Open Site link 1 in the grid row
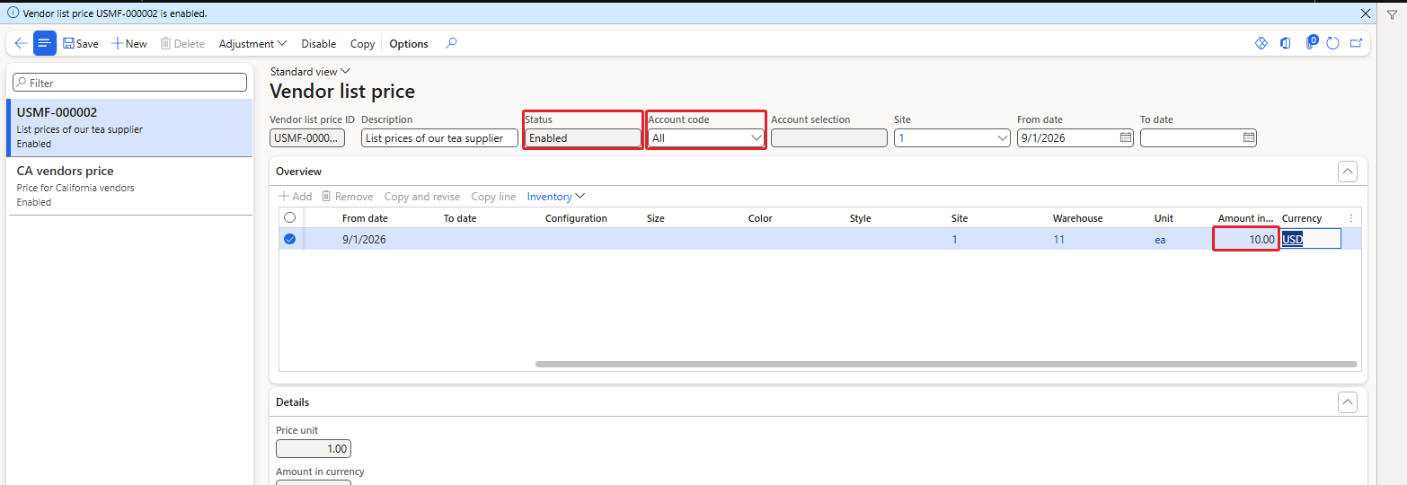1407x485 pixels. 954,240
